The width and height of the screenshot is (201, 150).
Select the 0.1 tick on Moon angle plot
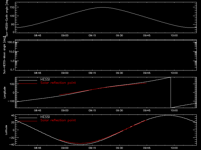(x=12, y=69)
